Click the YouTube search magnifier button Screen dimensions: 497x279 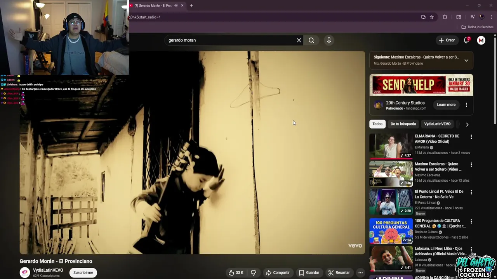[x=311, y=40]
